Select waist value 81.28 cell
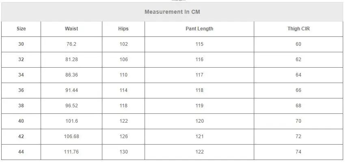Viewport: 346px width, 162px height. [x=71, y=60]
